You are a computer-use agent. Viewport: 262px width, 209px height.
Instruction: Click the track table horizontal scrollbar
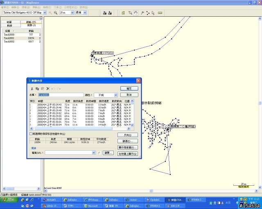coord(74,129)
